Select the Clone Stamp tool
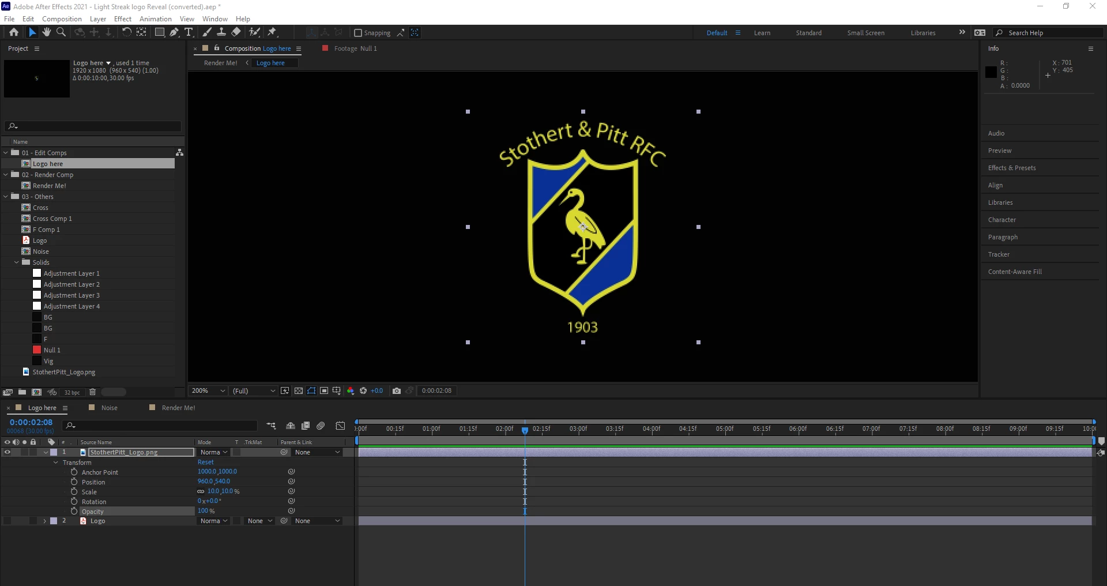1107x586 pixels. [x=221, y=32]
